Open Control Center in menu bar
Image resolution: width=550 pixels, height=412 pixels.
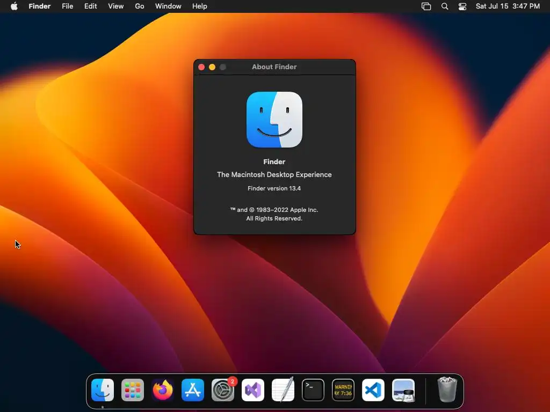coord(462,6)
